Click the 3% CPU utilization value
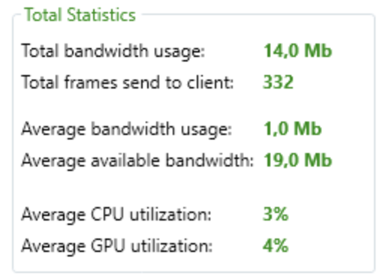Viewport: 386px width, 279px height. click(x=276, y=214)
